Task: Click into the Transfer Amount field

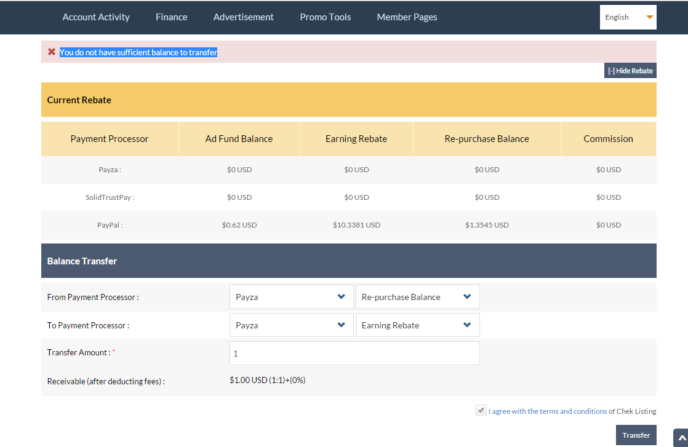Action: (x=354, y=354)
